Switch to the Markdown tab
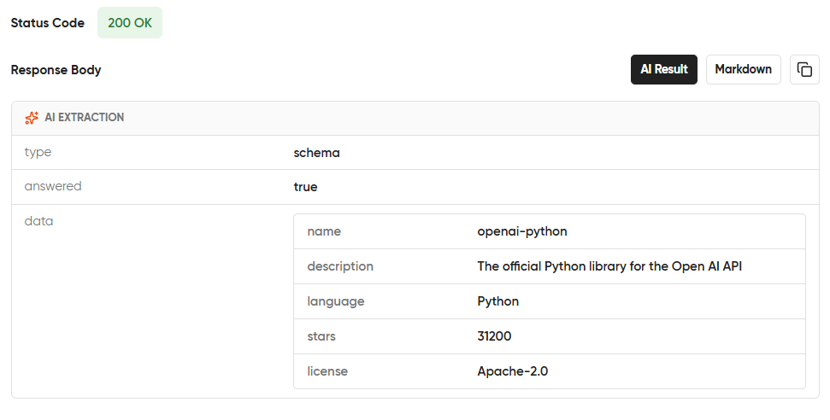 [x=743, y=69]
